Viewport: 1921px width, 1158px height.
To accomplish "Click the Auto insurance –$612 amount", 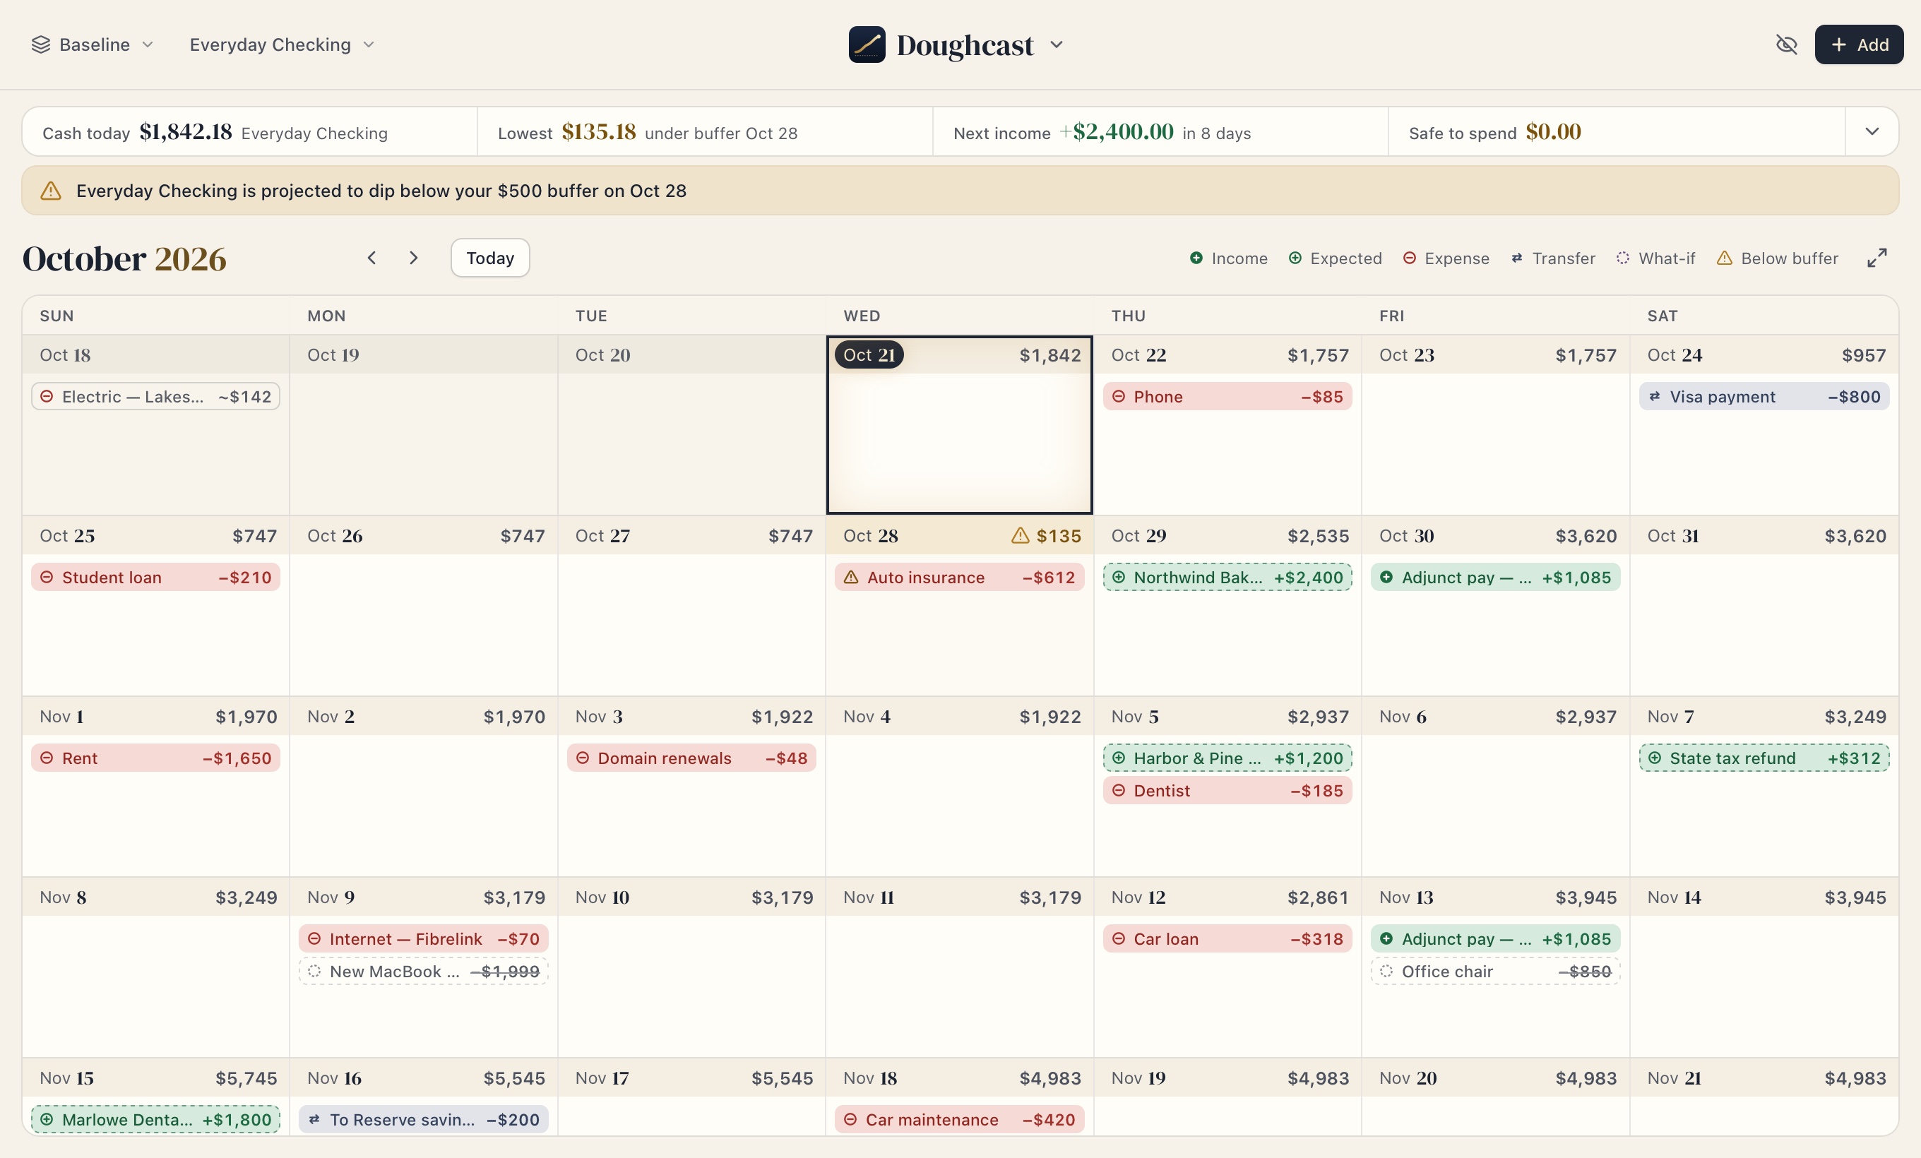I will 1049,578.
